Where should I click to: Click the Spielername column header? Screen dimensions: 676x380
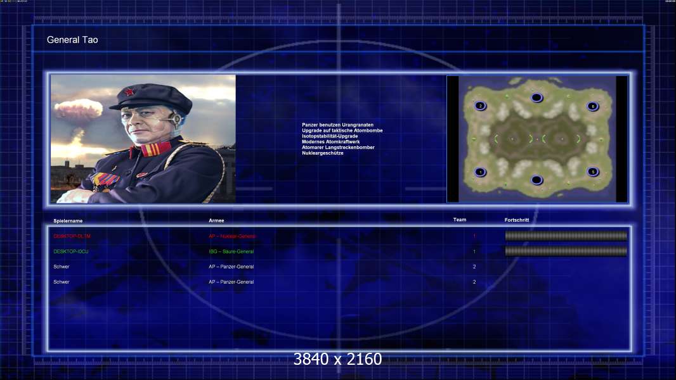coord(68,221)
